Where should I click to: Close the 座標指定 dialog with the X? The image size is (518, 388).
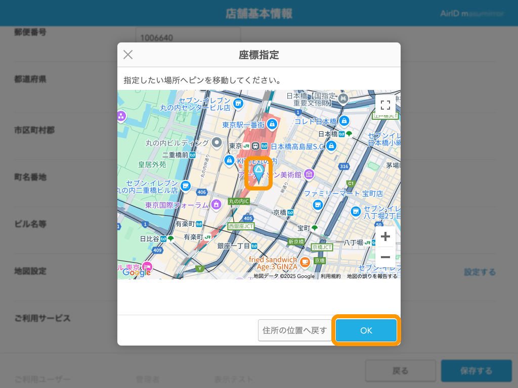(128, 55)
